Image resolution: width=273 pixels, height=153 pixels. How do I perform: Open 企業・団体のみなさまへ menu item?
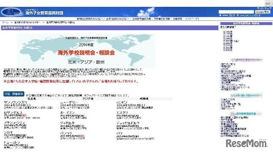click(x=118, y=19)
